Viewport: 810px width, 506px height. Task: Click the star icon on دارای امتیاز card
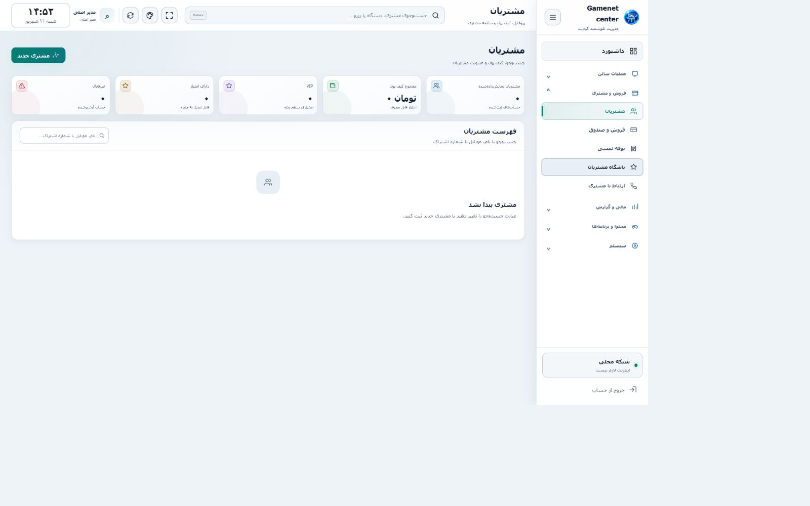[126, 86]
